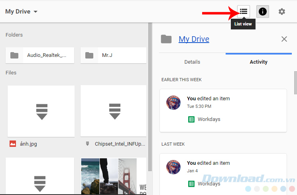
Task: Open the My Drive dropdown menu
Action: (x=21, y=12)
